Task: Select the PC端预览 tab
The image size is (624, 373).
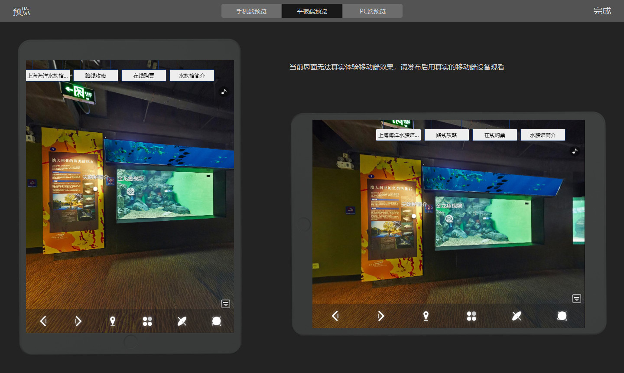Action: 372,11
